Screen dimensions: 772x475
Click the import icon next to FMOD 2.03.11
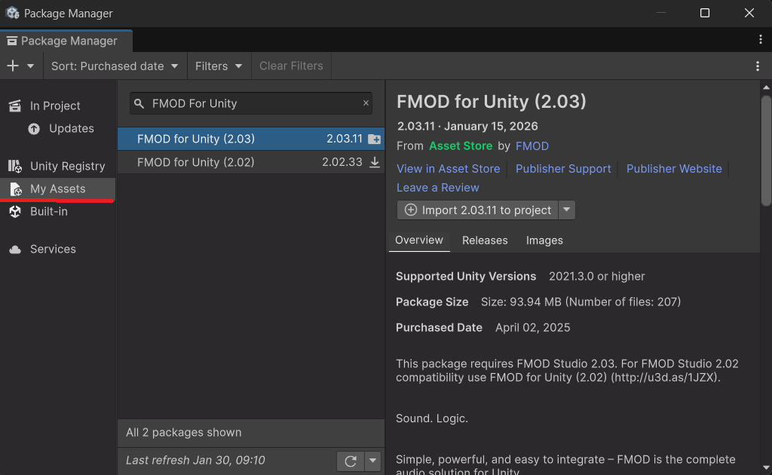(375, 139)
